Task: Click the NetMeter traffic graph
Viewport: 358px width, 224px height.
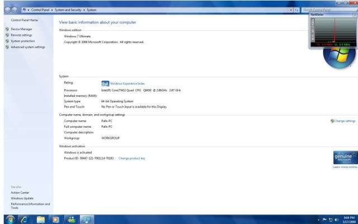Action: click(336, 30)
